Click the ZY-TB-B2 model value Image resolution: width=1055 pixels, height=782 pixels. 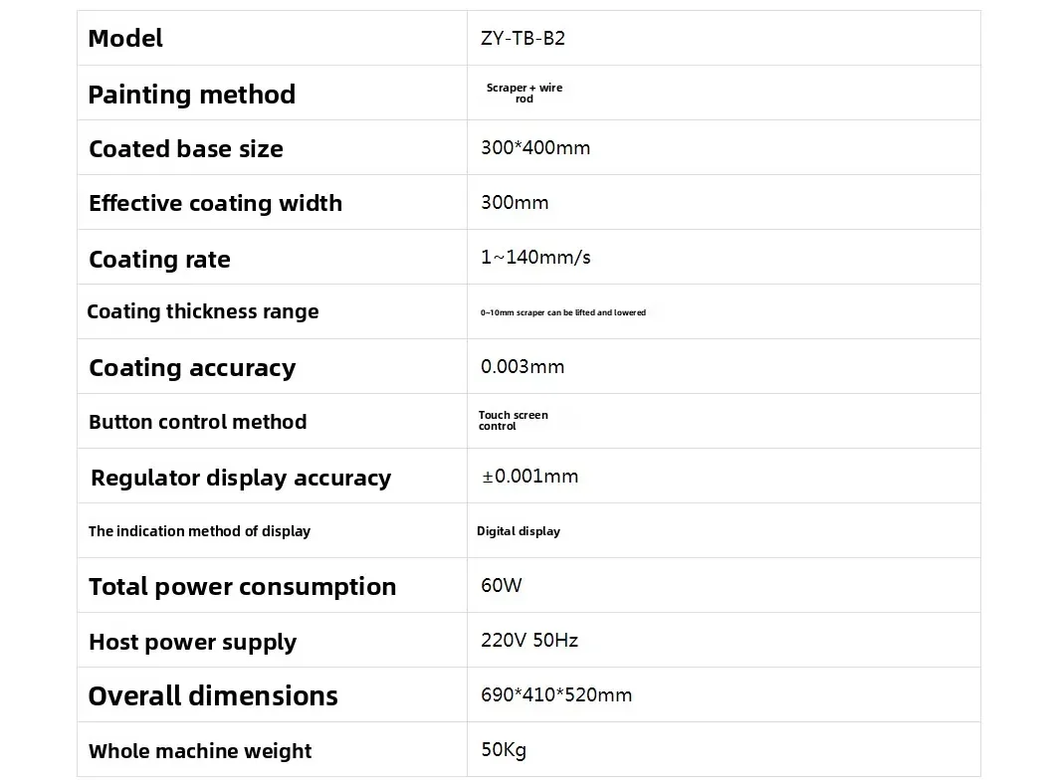(x=523, y=39)
